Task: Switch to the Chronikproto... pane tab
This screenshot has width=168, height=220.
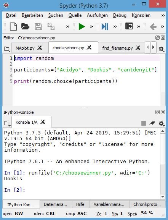Action: point(147,204)
